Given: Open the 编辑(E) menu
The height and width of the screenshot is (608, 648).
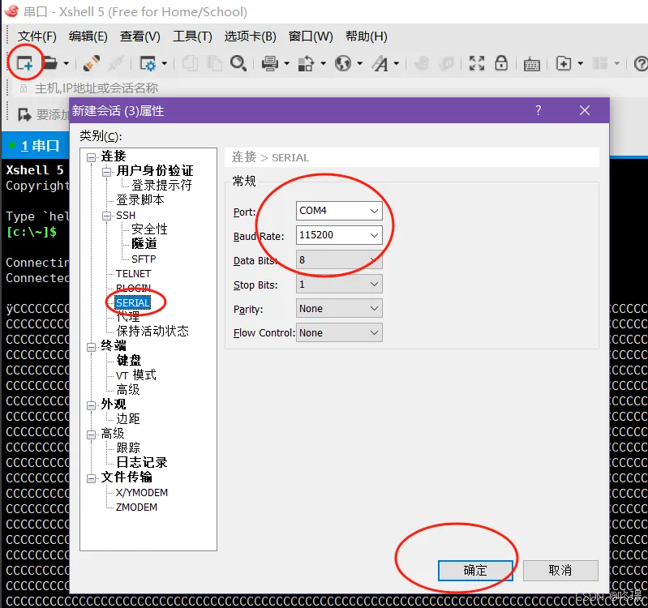Looking at the screenshot, I should pyautogui.click(x=88, y=36).
